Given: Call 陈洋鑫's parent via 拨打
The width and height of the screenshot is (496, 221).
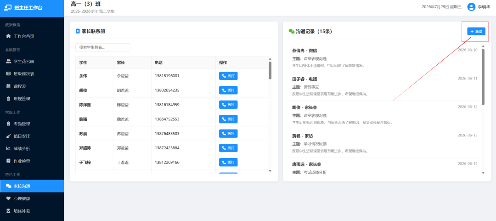Looking at the screenshot, I should tap(228, 105).
